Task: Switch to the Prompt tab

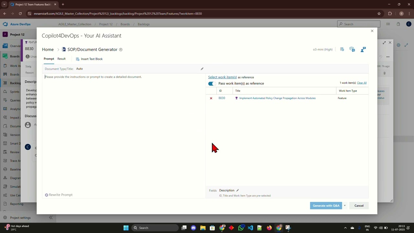Action: pos(49,59)
